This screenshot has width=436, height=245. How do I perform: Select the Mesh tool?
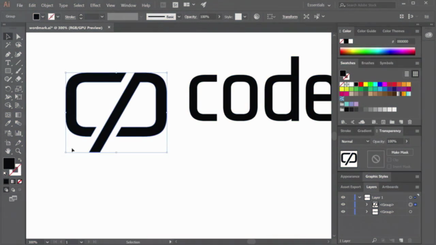click(x=7, y=115)
